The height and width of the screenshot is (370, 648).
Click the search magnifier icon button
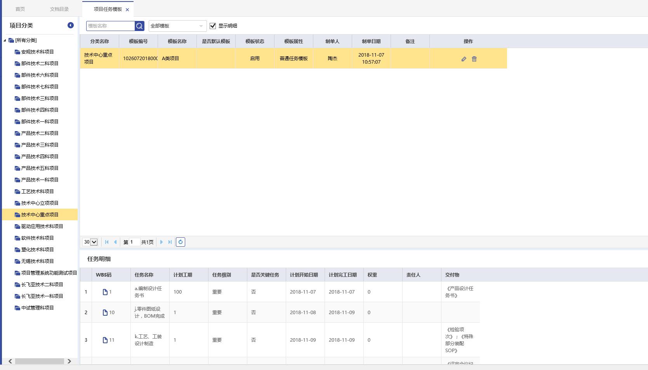tap(139, 26)
